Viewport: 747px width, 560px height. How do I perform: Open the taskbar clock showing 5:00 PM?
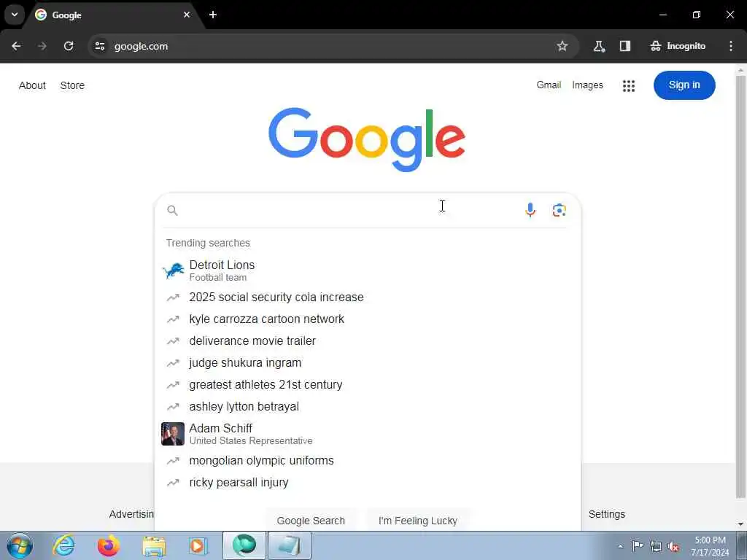[710, 546]
